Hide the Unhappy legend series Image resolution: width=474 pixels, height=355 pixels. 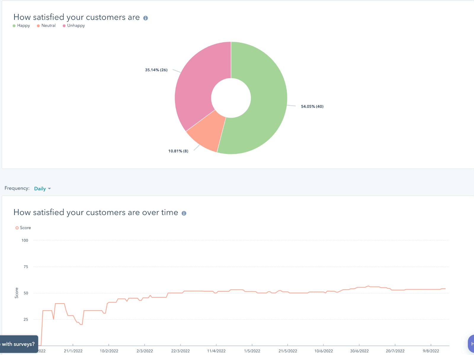click(74, 26)
